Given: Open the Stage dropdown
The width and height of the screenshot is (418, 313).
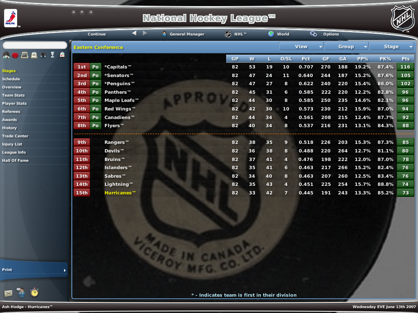Looking at the screenshot, I should pyautogui.click(x=391, y=46).
